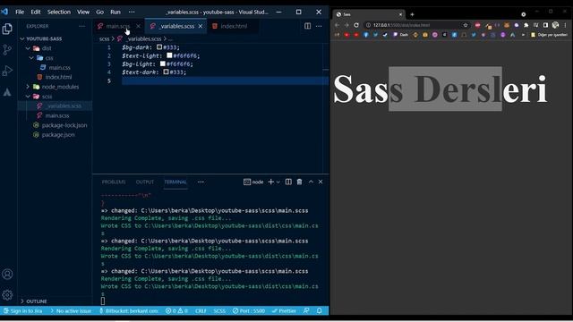Open the Selection menu
The image size is (573, 322).
pos(59,12)
